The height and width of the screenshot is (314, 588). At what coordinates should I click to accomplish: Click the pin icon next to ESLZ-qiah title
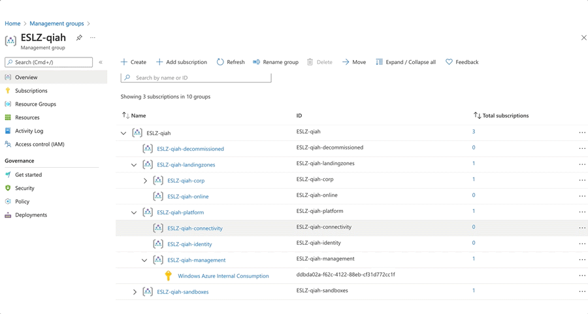(79, 38)
